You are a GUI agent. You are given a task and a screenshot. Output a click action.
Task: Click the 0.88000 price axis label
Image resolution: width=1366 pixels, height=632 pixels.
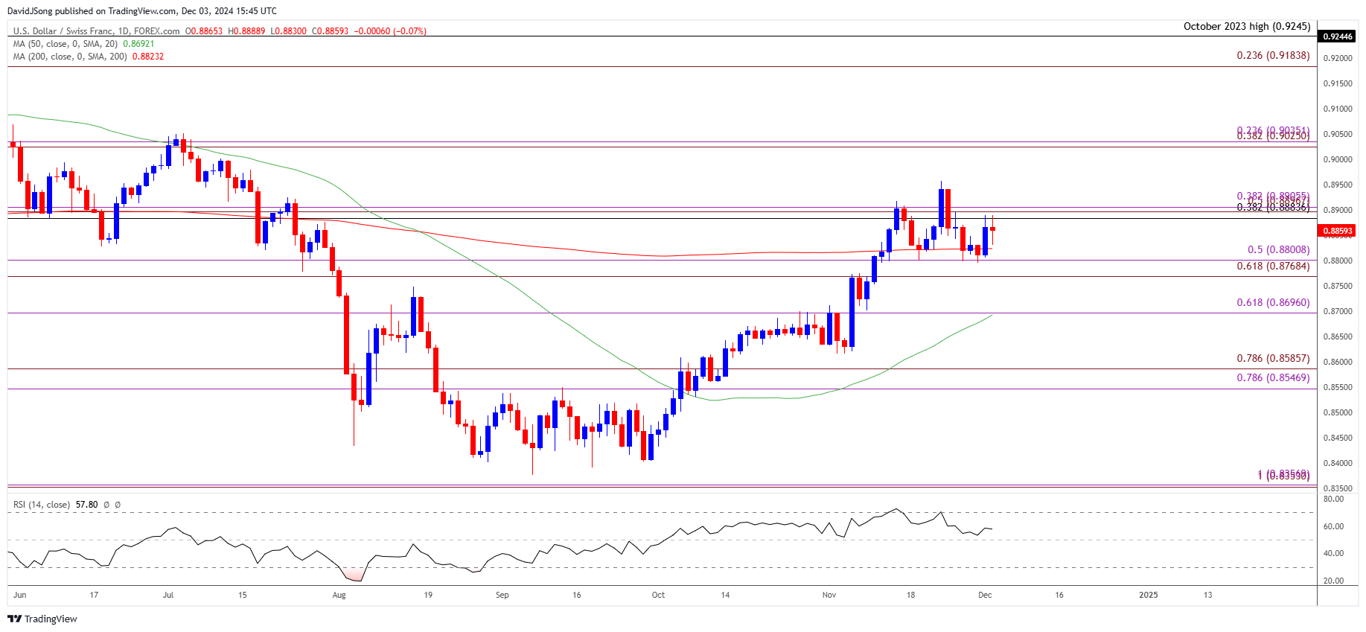pyautogui.click(x=1338, y=261)
